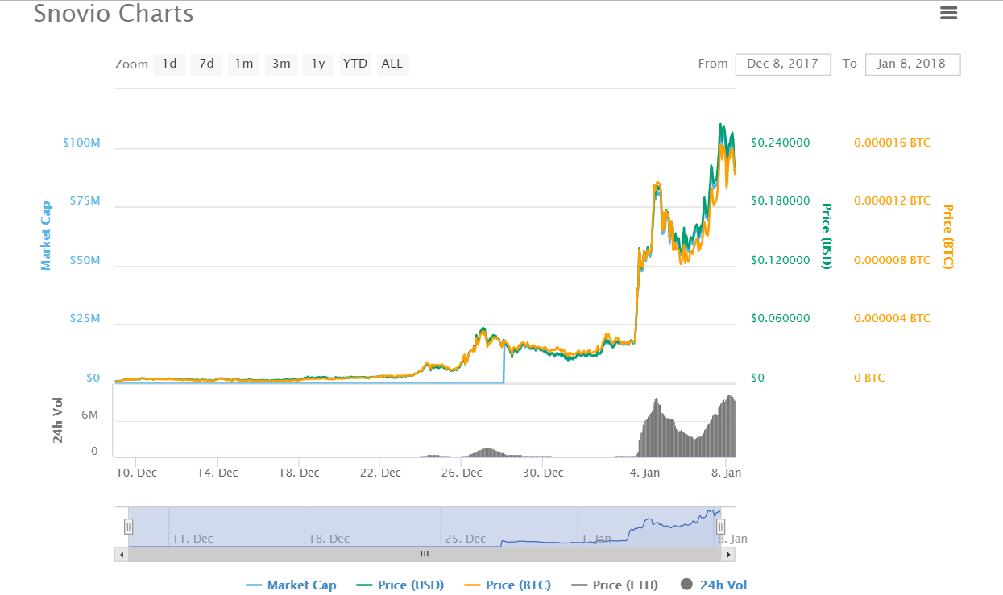1003x595 pixels.
Task: Choose the 1y zoom range
Action: 318,64
